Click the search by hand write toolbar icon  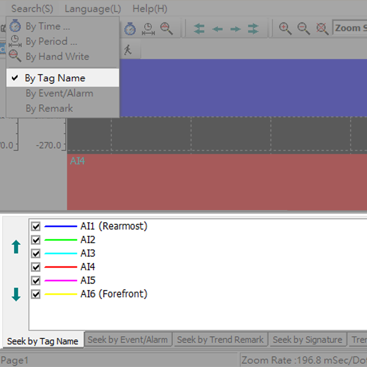click(166, 29)
